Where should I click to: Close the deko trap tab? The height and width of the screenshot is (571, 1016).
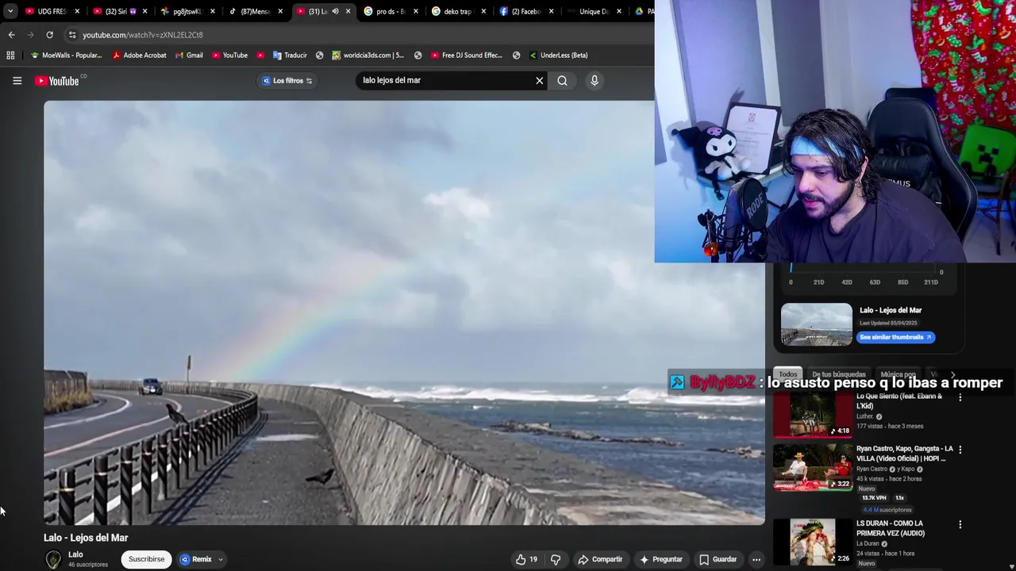click(483, 11)
